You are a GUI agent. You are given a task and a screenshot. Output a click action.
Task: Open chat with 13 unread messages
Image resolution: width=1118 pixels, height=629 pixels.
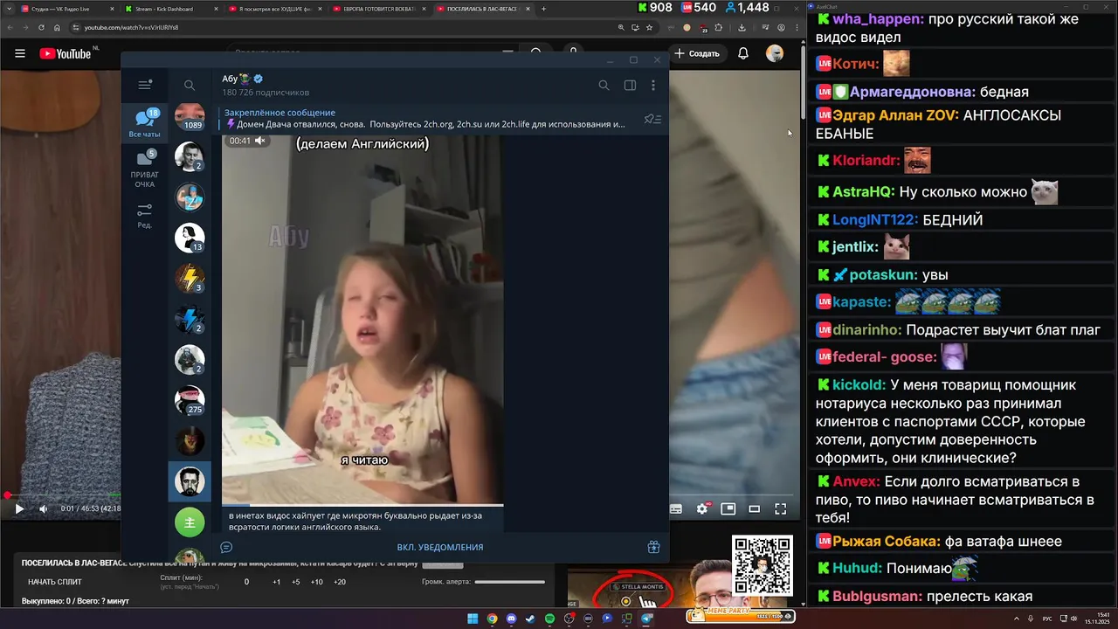pos(190,238)
